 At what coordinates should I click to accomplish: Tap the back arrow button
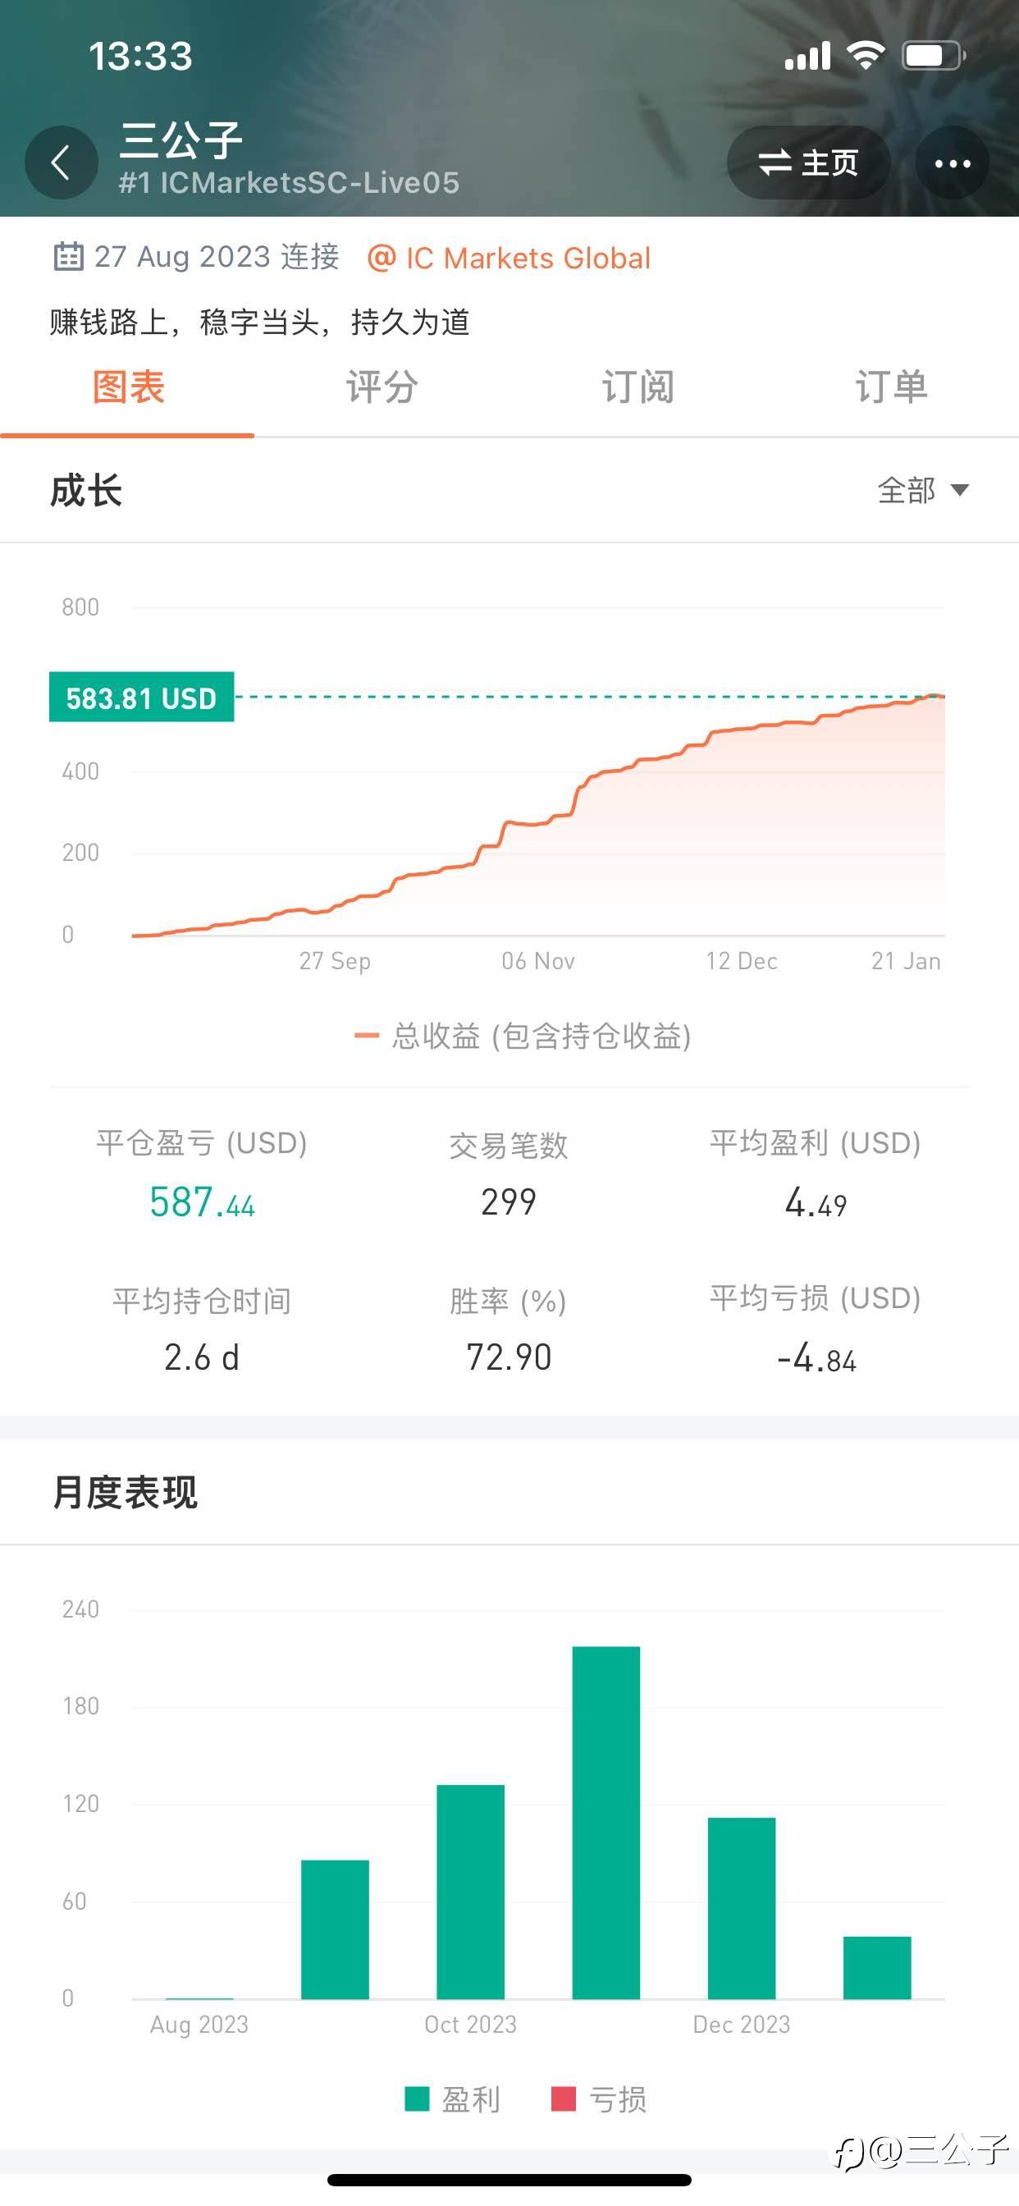pos(61,162)
